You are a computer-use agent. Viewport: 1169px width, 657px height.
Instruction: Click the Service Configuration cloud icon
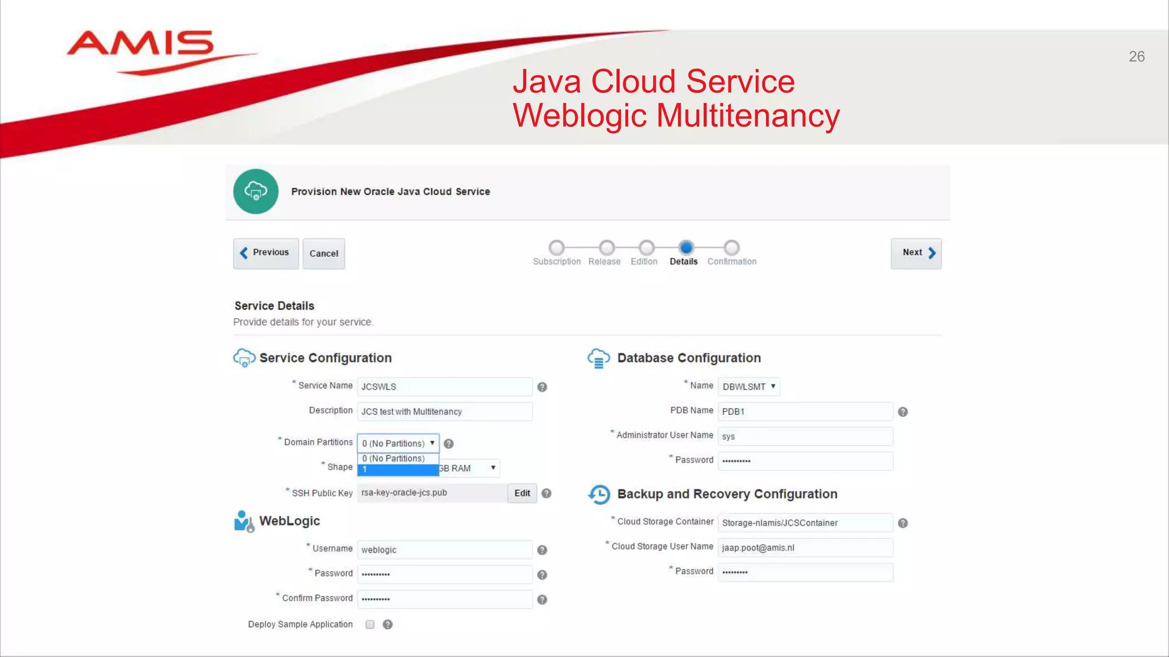click(x=244, y=358)
